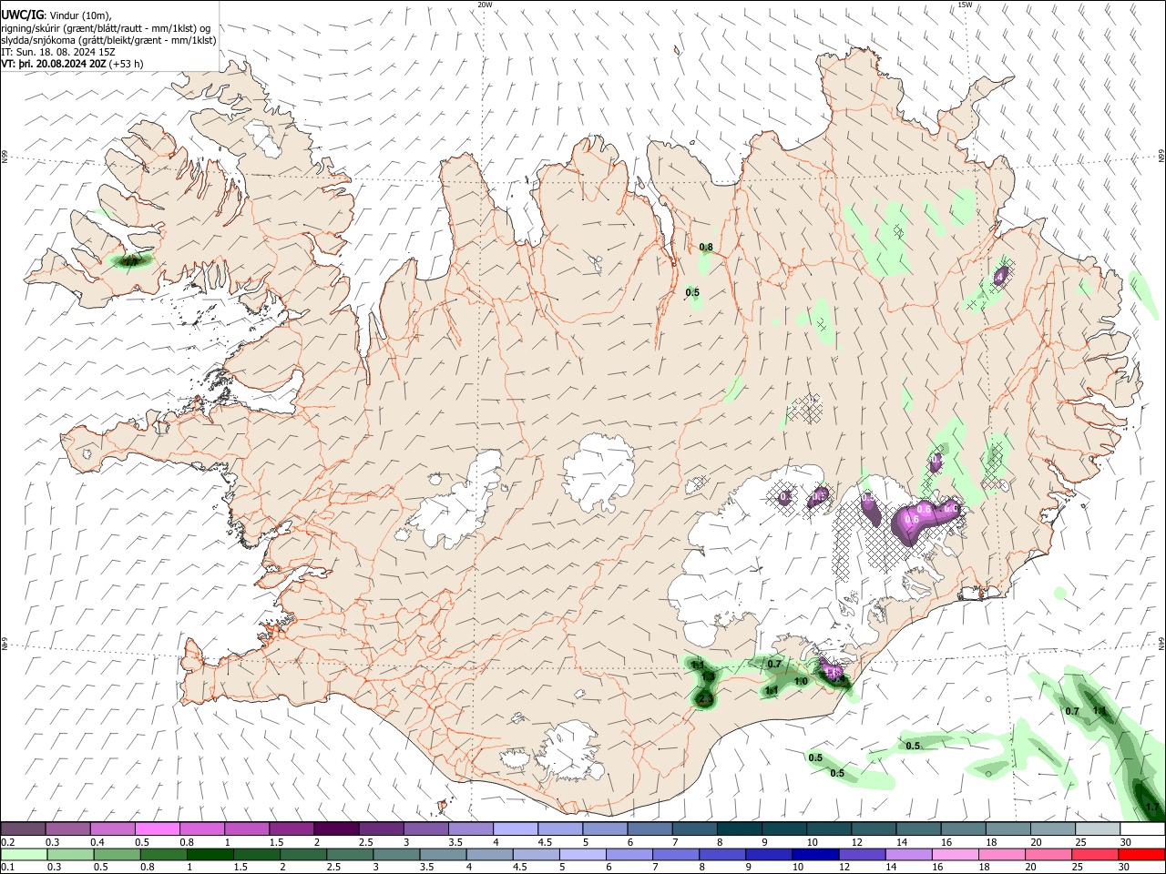Click the pink rain swatch between 16 and 18

point(955,854)
